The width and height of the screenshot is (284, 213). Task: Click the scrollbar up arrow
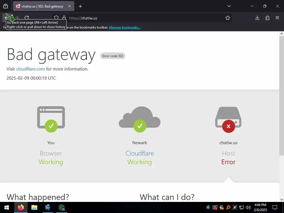tap(282, 34)
